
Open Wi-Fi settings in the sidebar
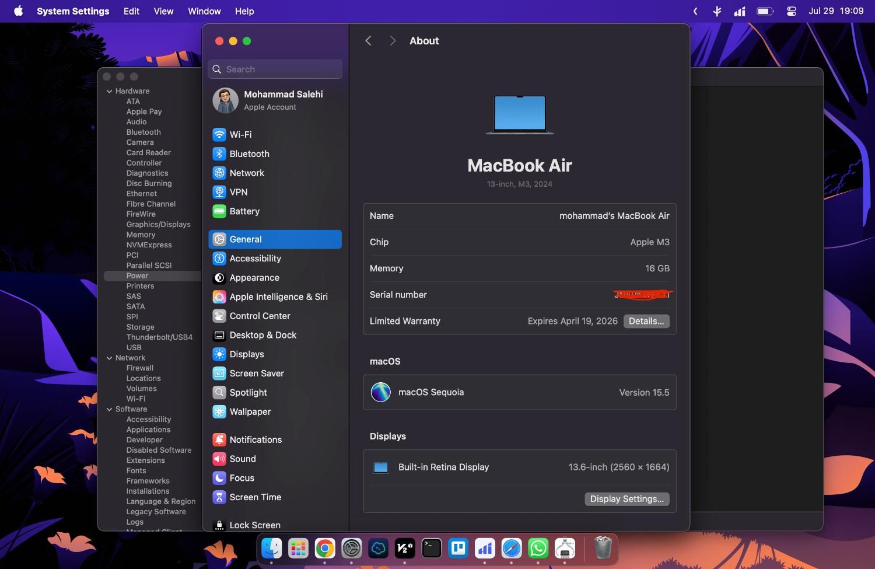tap(275, 134)
